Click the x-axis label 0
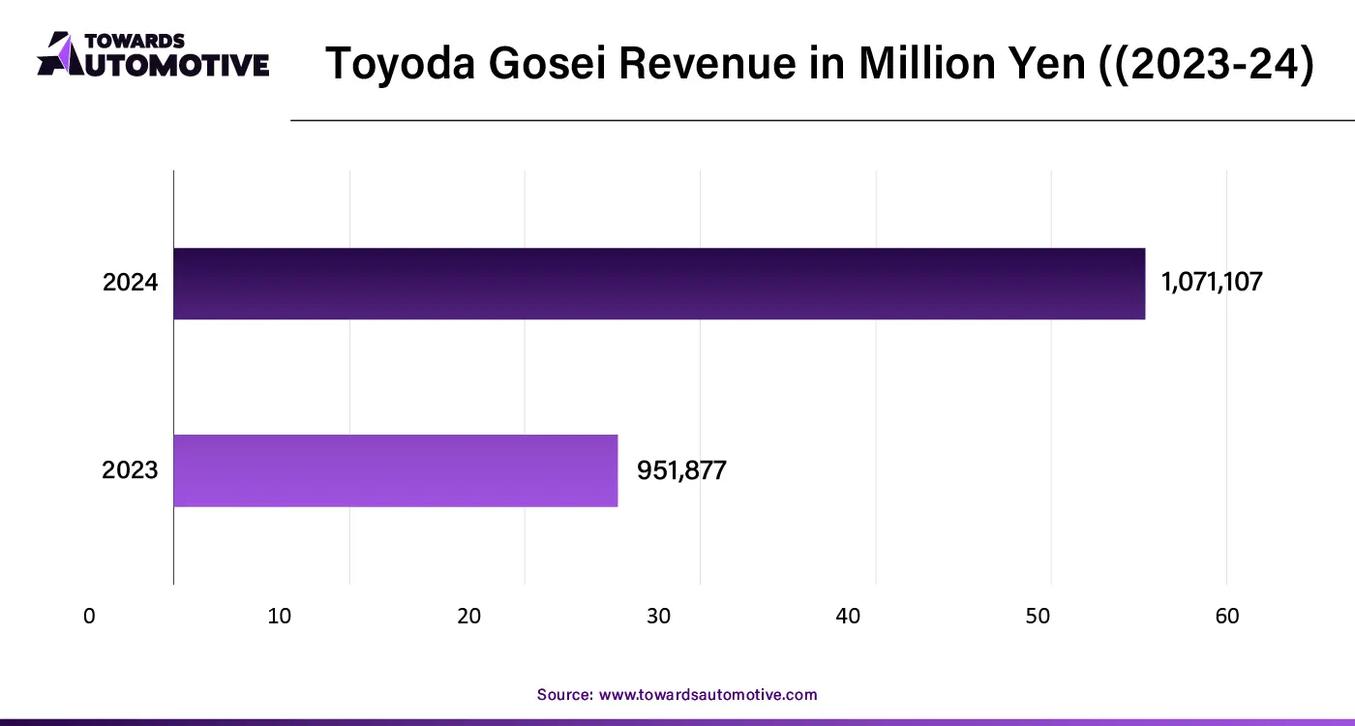The height and width of the screenshot is (726, 1355). [89, 616]
